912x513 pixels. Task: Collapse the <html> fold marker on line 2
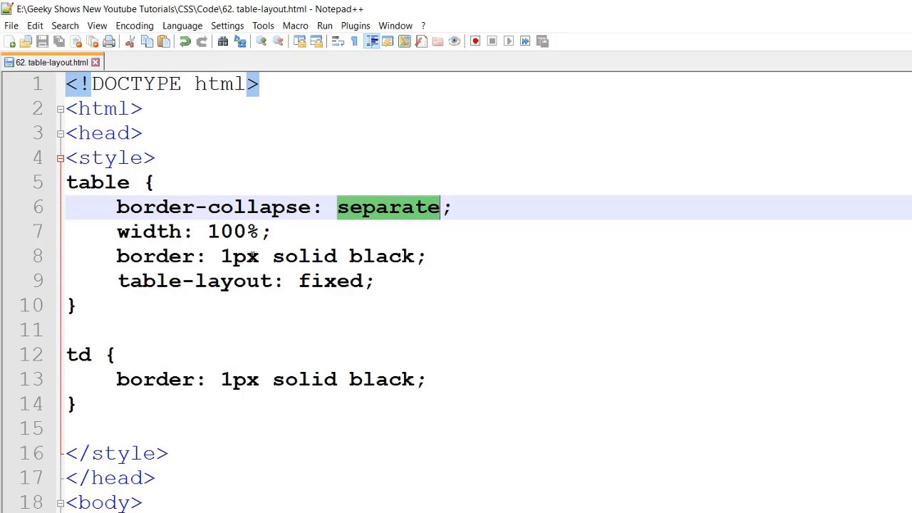(61, 109)
